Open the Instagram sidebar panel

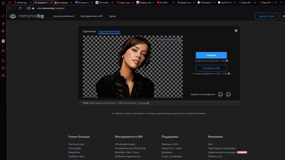pyautogui.click(x=3, y=41)
